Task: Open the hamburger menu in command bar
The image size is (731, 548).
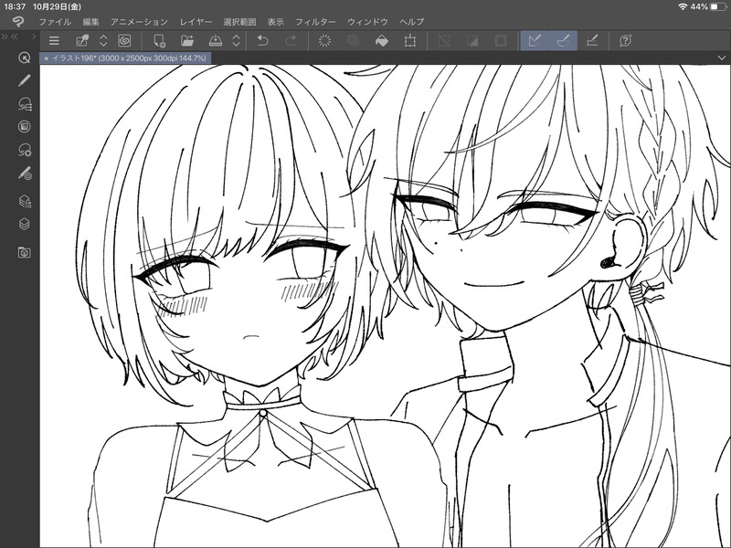Action: (54, 41)
